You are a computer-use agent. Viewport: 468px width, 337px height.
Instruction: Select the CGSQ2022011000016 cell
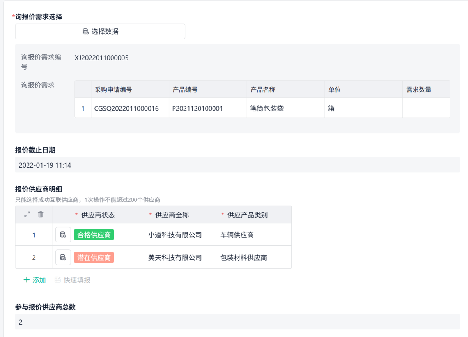(126, 108)
